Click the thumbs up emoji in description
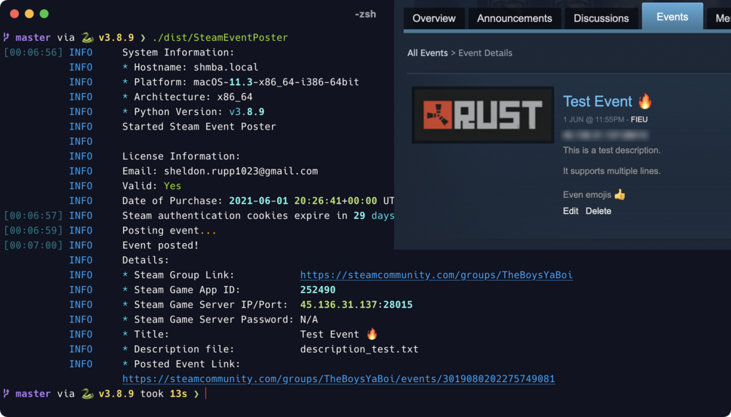This screenshot has height=417, width=731. pyautogui.click(x=620, y=194)
